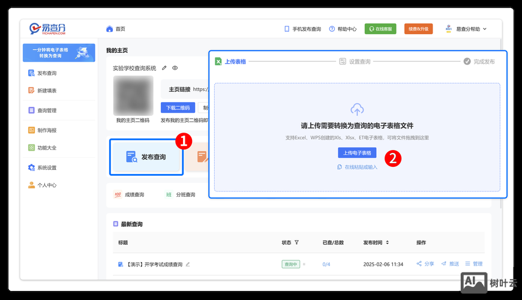Click the 在线粘贴或输入 link
Image resolution: width=522 pixels, height=300 pixels.
pyautogui.click(x=357, y=167)
